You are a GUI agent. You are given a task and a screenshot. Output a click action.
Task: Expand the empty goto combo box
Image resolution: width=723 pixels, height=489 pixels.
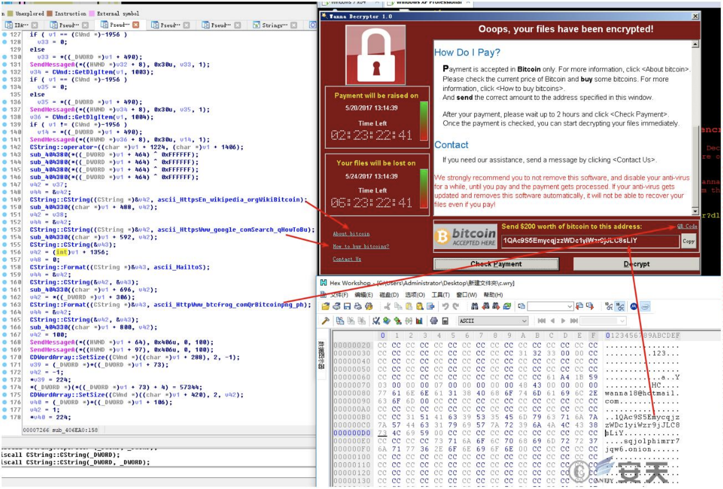(570, 307)
